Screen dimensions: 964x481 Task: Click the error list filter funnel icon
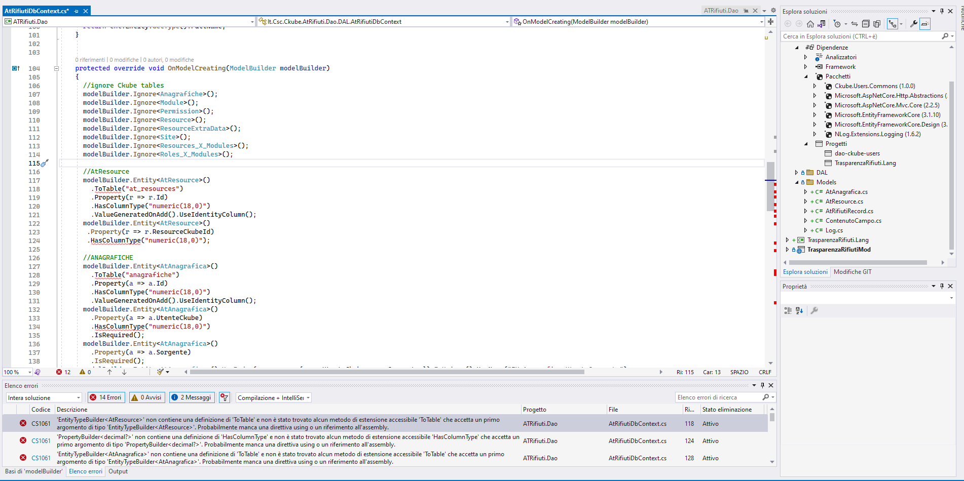(224, 397)
